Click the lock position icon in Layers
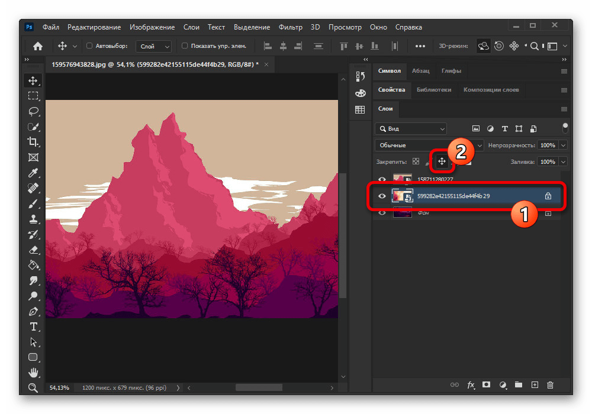 pyautogui.click(x=442, y=161)
